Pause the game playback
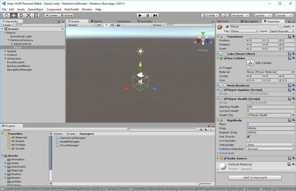Viewport: 296px width, 191px height. coord(148,16)
